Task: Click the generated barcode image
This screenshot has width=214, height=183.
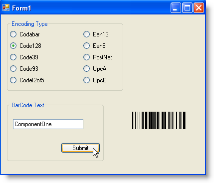Action: (x=159, y=120)
